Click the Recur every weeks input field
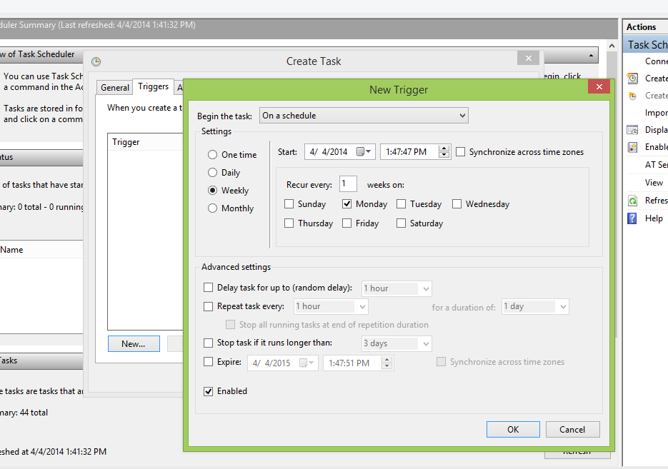668x469 pixels. [348, 184]
